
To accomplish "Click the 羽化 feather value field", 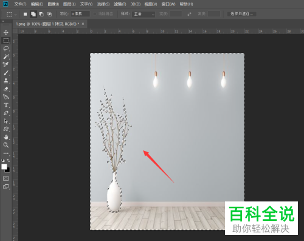I will pos(80,14).
